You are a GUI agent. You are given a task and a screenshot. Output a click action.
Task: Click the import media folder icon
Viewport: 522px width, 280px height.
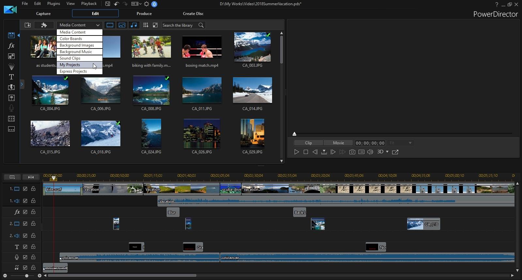point(28,25)
